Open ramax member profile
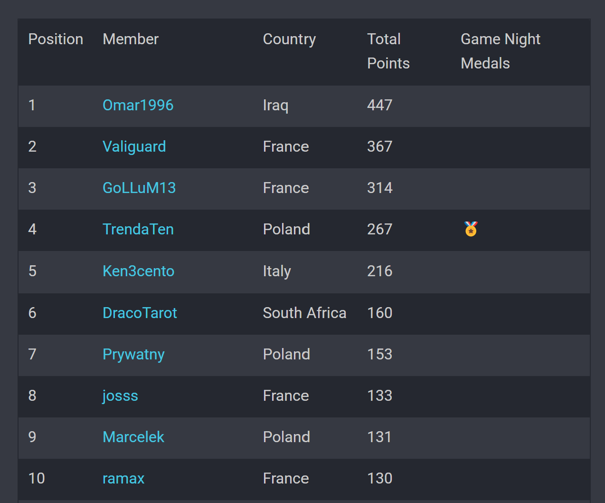The height and width of the screenshot is (503, 605). (x=123, y=478)
